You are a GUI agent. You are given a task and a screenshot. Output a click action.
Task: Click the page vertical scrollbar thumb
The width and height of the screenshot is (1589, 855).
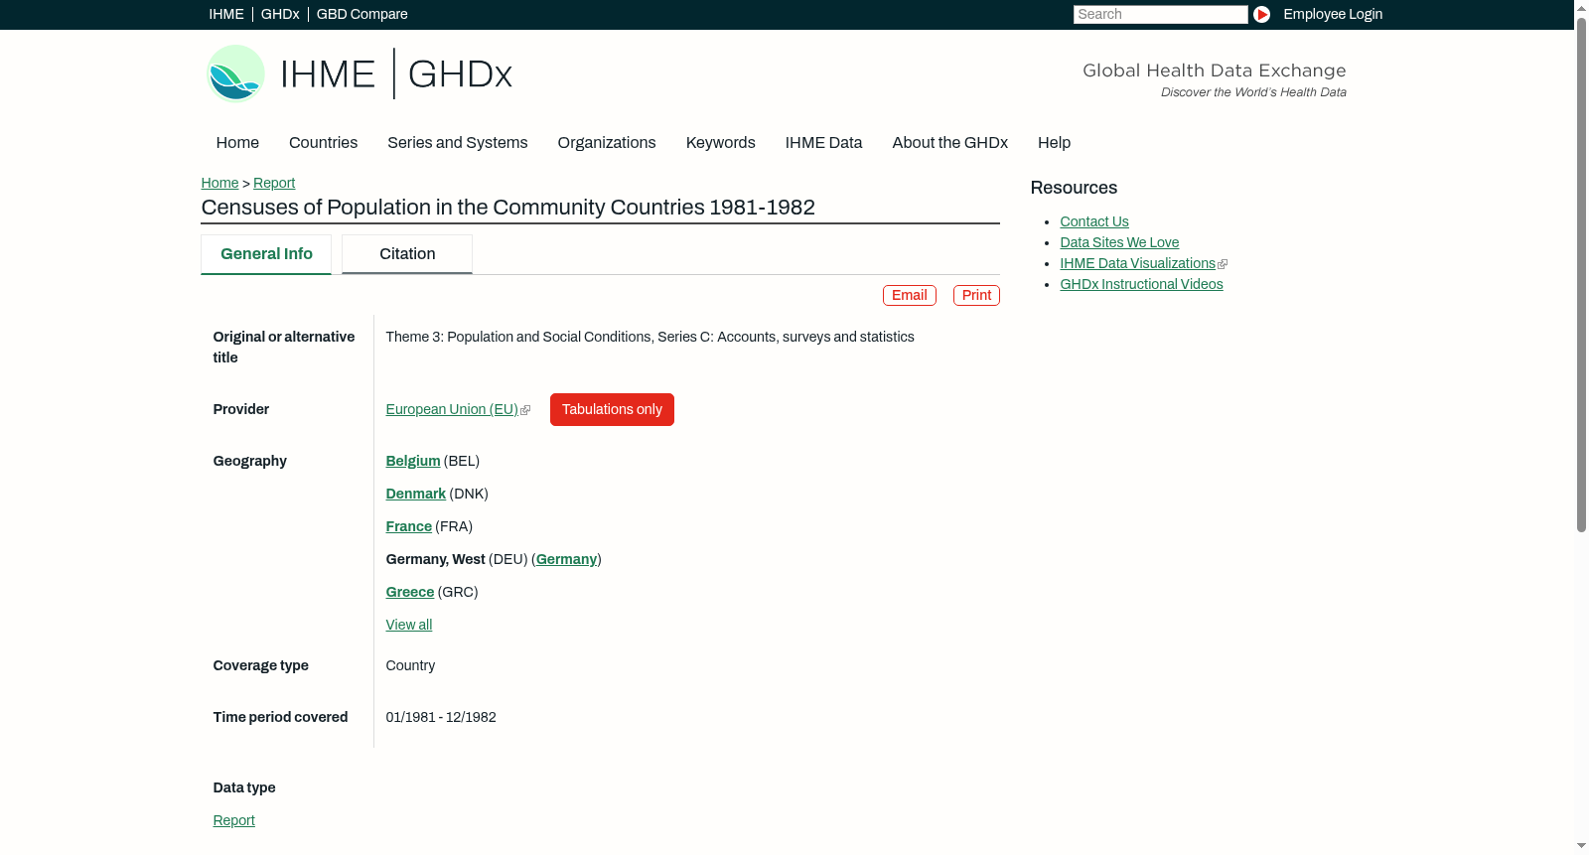[1581, 273]
